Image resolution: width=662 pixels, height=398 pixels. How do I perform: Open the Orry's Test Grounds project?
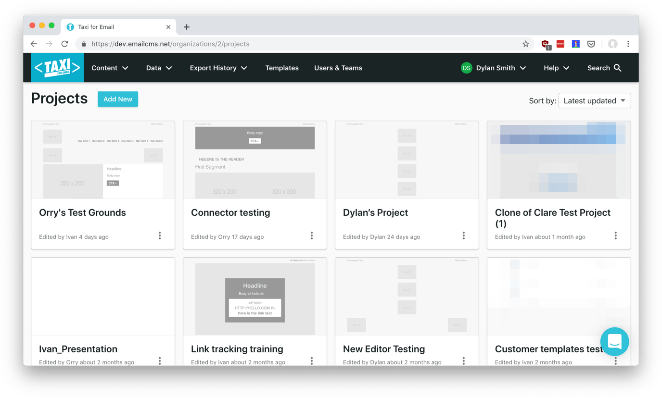82,212
